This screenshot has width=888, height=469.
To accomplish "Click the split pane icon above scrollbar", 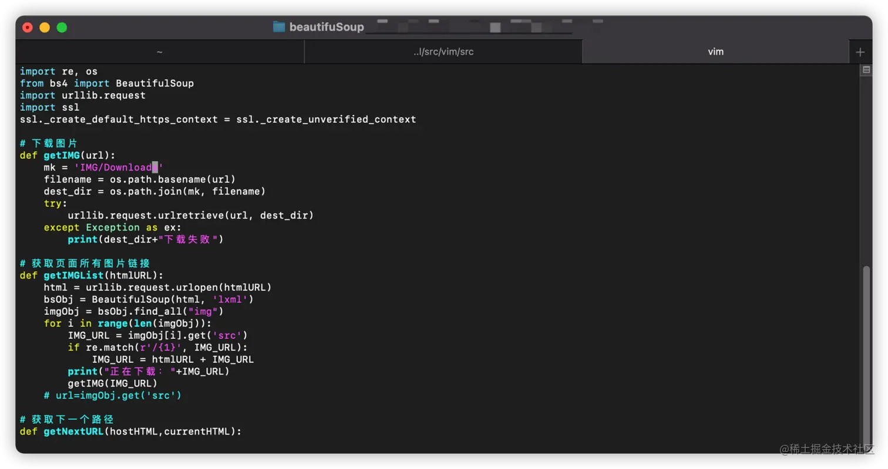I will (866, 70).
